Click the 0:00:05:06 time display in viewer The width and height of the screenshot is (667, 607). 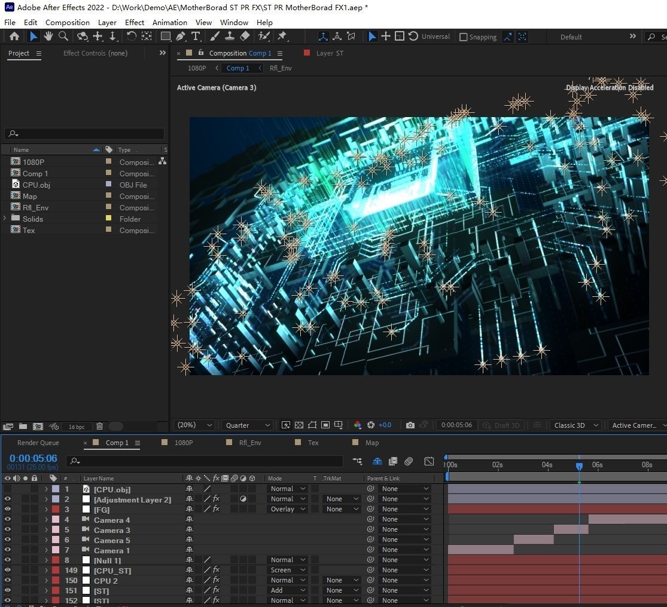click(456, 425)
